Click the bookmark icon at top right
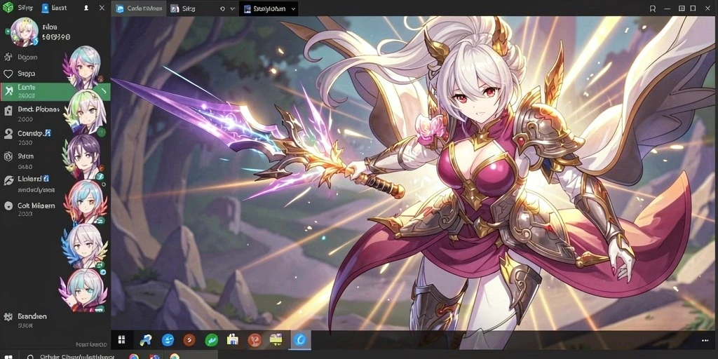The height and width of the screenshot is (359, 718). (653, 8)
